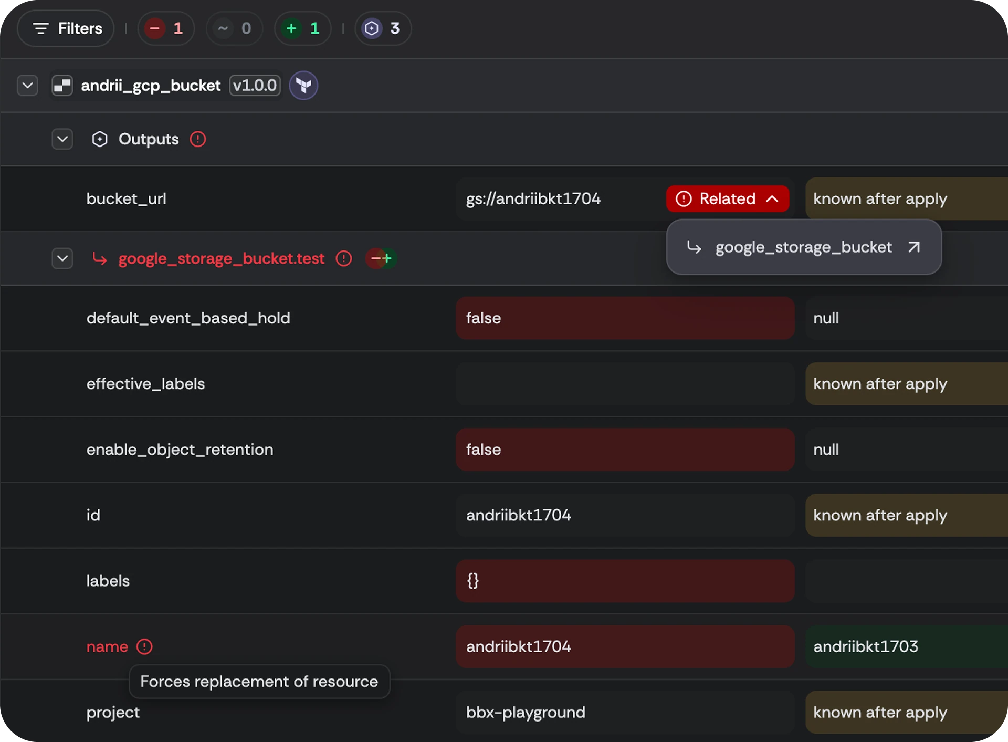This screenshot has width=1008, height=742.
Task: Click old name value andriibkt1704
Action: pyautogui.click(x=625, y=646)
